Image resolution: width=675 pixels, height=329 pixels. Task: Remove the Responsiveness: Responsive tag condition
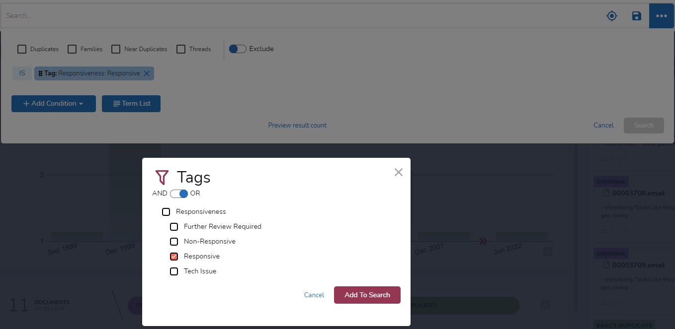147,73
